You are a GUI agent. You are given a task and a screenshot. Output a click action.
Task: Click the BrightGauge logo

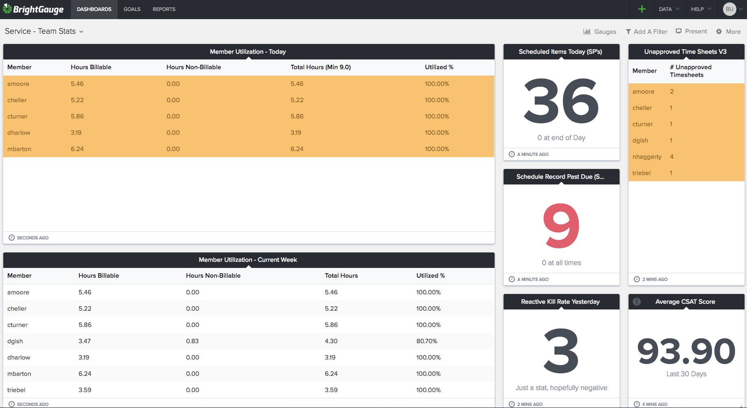pyautogui.click(x=33, y=9)
